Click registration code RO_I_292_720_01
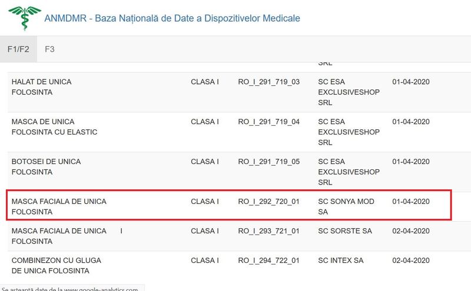This screenshot has width=471, height=291. coord(269,202)
